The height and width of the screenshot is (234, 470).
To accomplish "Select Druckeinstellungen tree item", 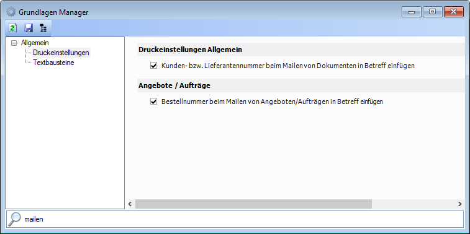I will coord(61,53).
